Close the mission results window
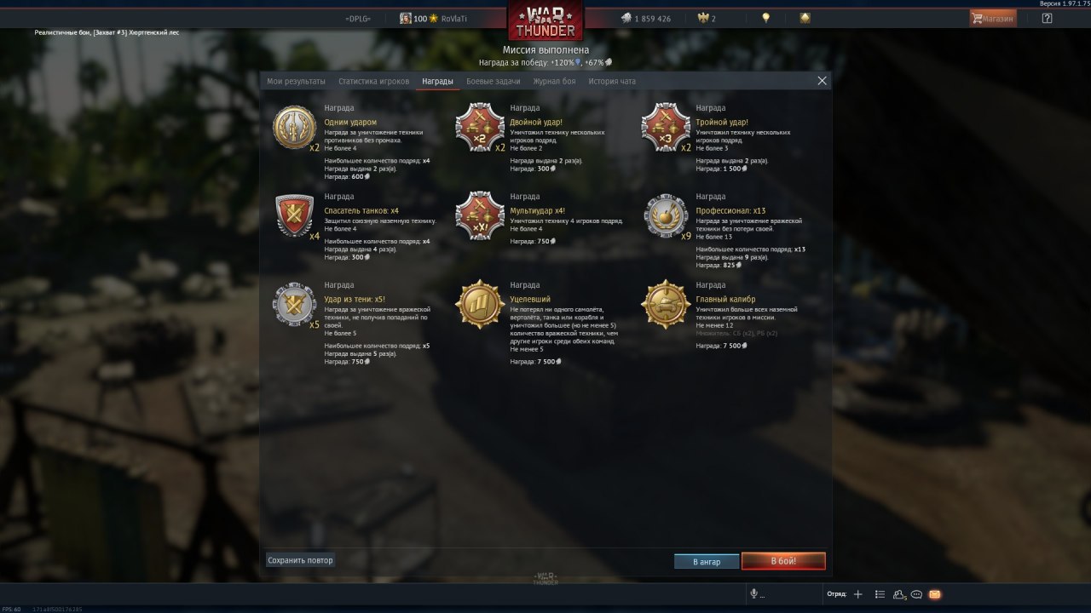 (822, 81)
